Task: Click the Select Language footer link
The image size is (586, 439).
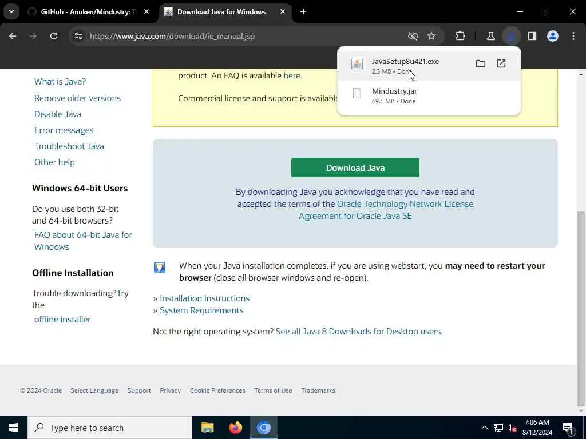Action: click(x=94, y=390)
